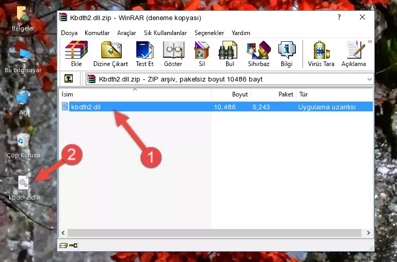
Task: Click the Sil delete icon
Action: (202, 54)
